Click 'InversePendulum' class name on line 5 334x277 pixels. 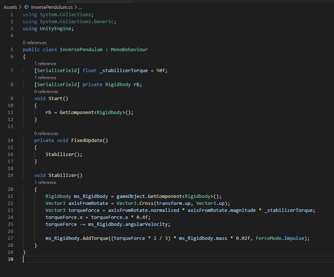[81, 50]
